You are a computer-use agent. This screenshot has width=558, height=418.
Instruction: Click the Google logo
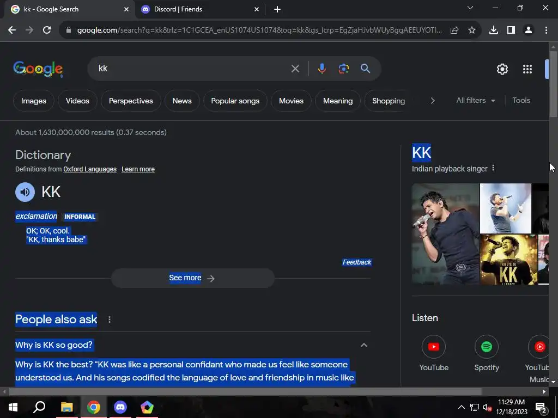tap(38, 69)
